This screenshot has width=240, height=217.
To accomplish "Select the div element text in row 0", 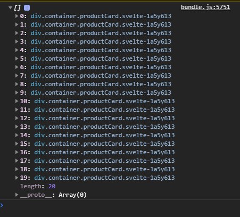I will 101,16.
